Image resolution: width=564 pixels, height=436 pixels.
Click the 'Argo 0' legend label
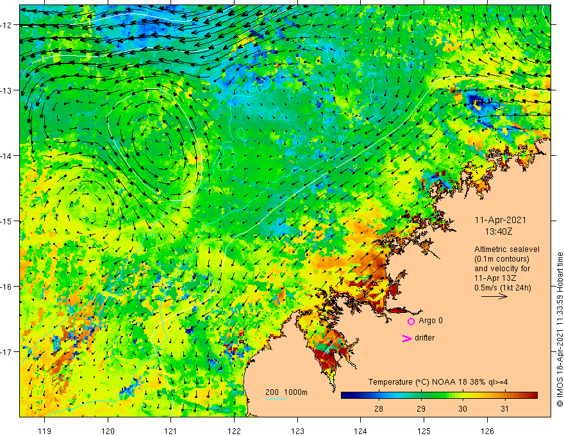point(431,321)
